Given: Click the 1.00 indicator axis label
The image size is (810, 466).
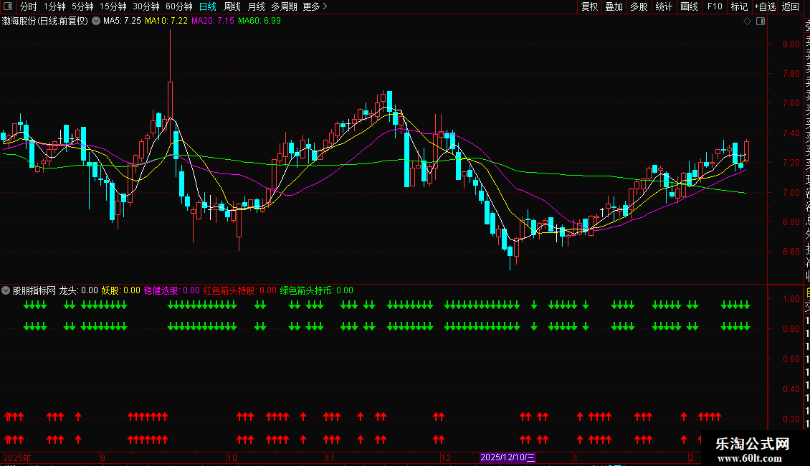Looking at the screenshot, I should (791, 299).
